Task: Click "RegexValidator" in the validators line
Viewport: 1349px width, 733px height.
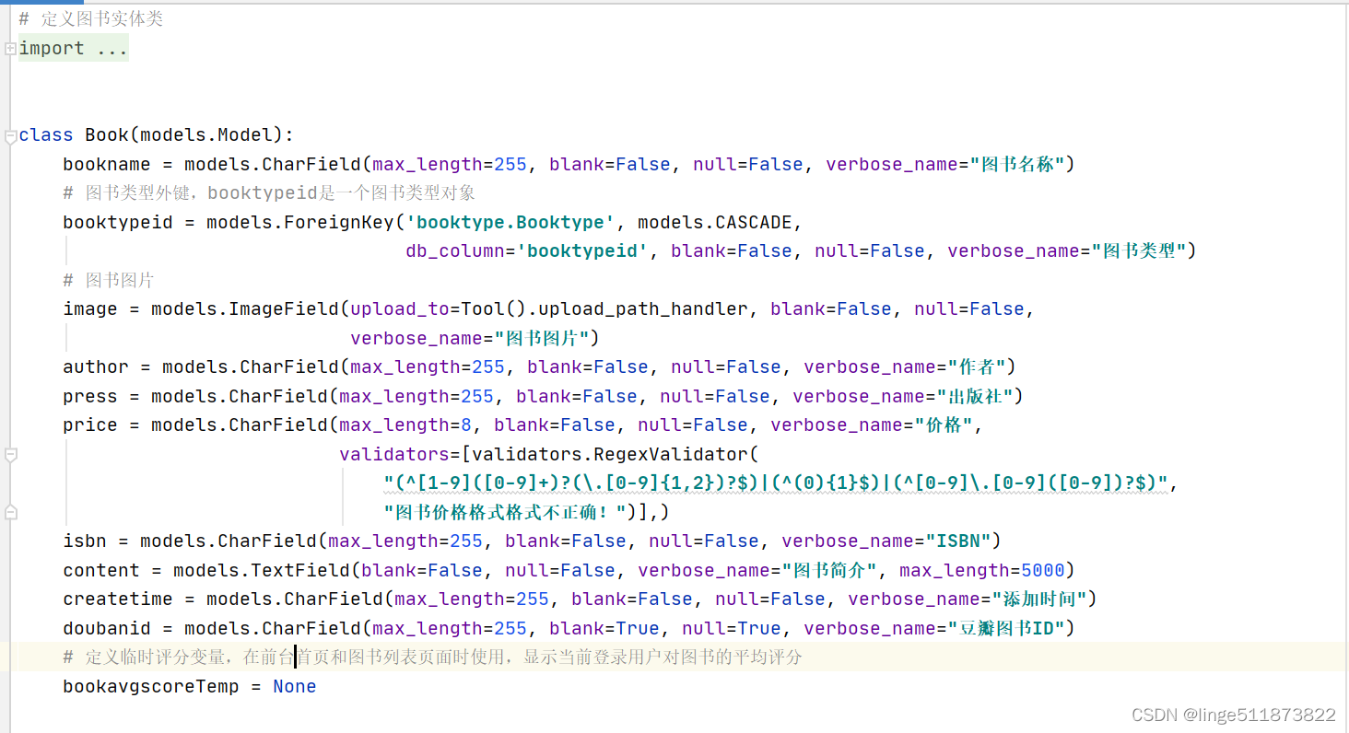Action: coord(671,454)
